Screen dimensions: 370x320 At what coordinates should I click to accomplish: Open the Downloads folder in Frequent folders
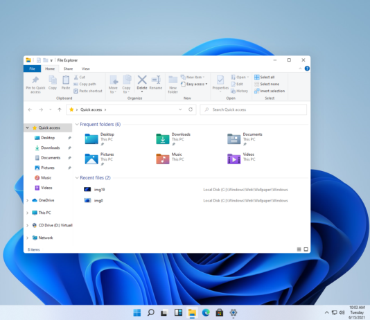pos(173,139)
